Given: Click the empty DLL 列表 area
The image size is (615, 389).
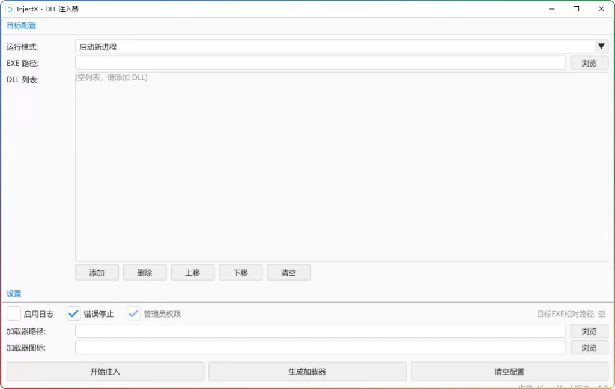Looking at the screenshot, I should coord(341,168).
